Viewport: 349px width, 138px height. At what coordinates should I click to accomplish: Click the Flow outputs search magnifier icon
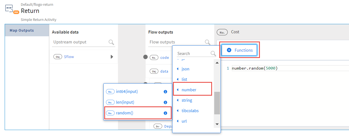pyautogui.click(x=207, y=42)
